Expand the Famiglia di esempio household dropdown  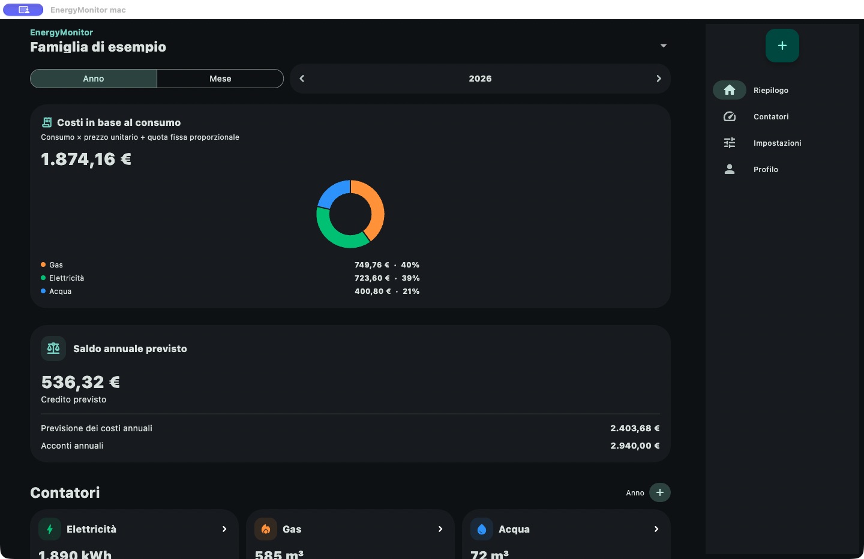click(x=664, y=46)
